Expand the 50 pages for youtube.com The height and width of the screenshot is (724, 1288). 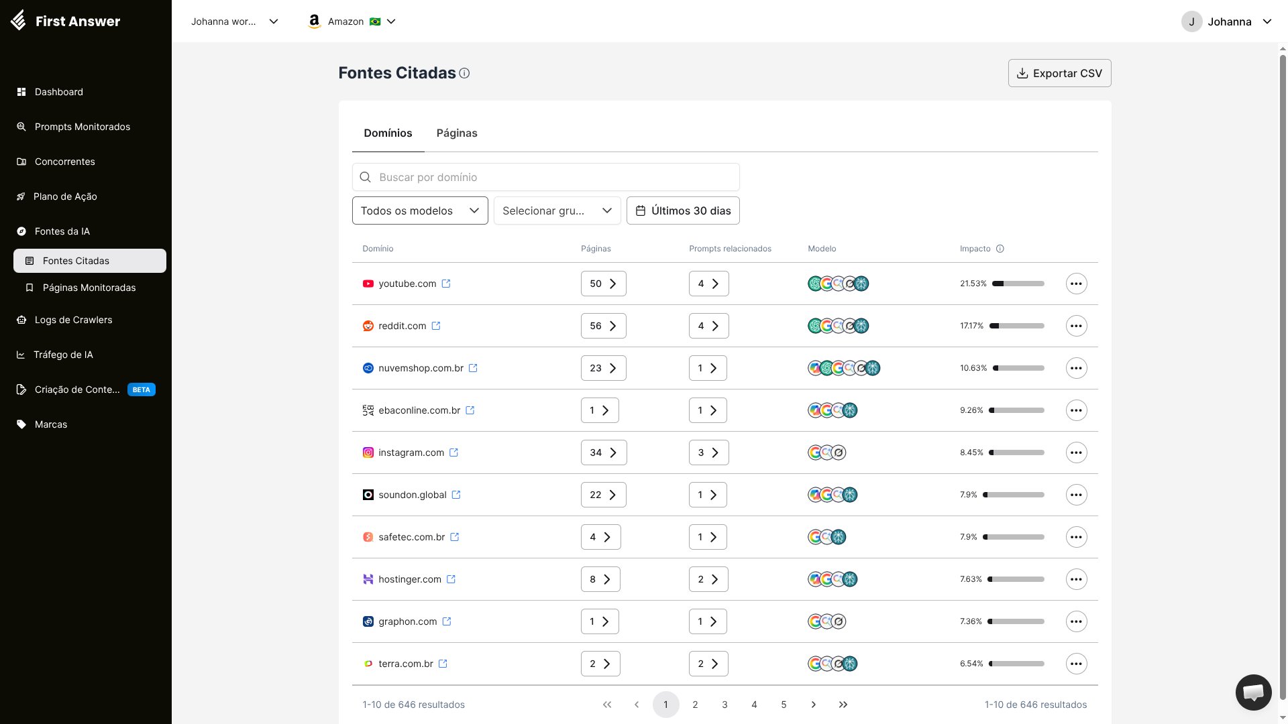[x=603, y=284]
